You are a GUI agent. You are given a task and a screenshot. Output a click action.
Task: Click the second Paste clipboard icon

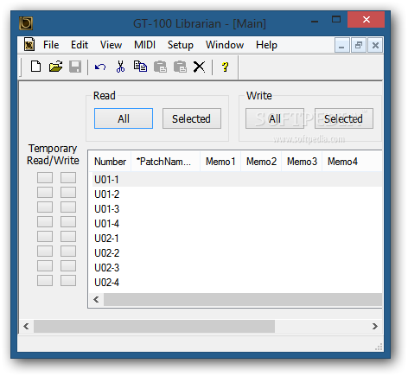pos(180,67)
